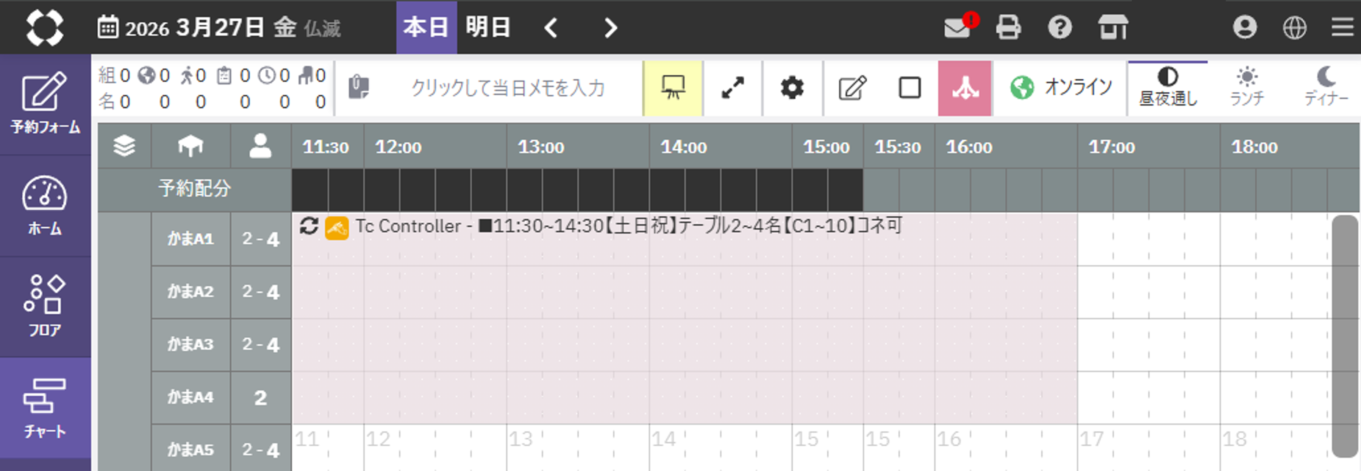
Task: Click the vertical scrollbar of the chart
Action: click(1345, 336)
